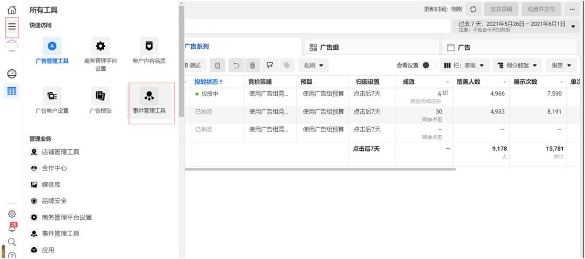The width and height of the screenshot is (585, 259).
Task: Click the 检查并发布 button
Action: pyautogui.click(x=541, y=9)
